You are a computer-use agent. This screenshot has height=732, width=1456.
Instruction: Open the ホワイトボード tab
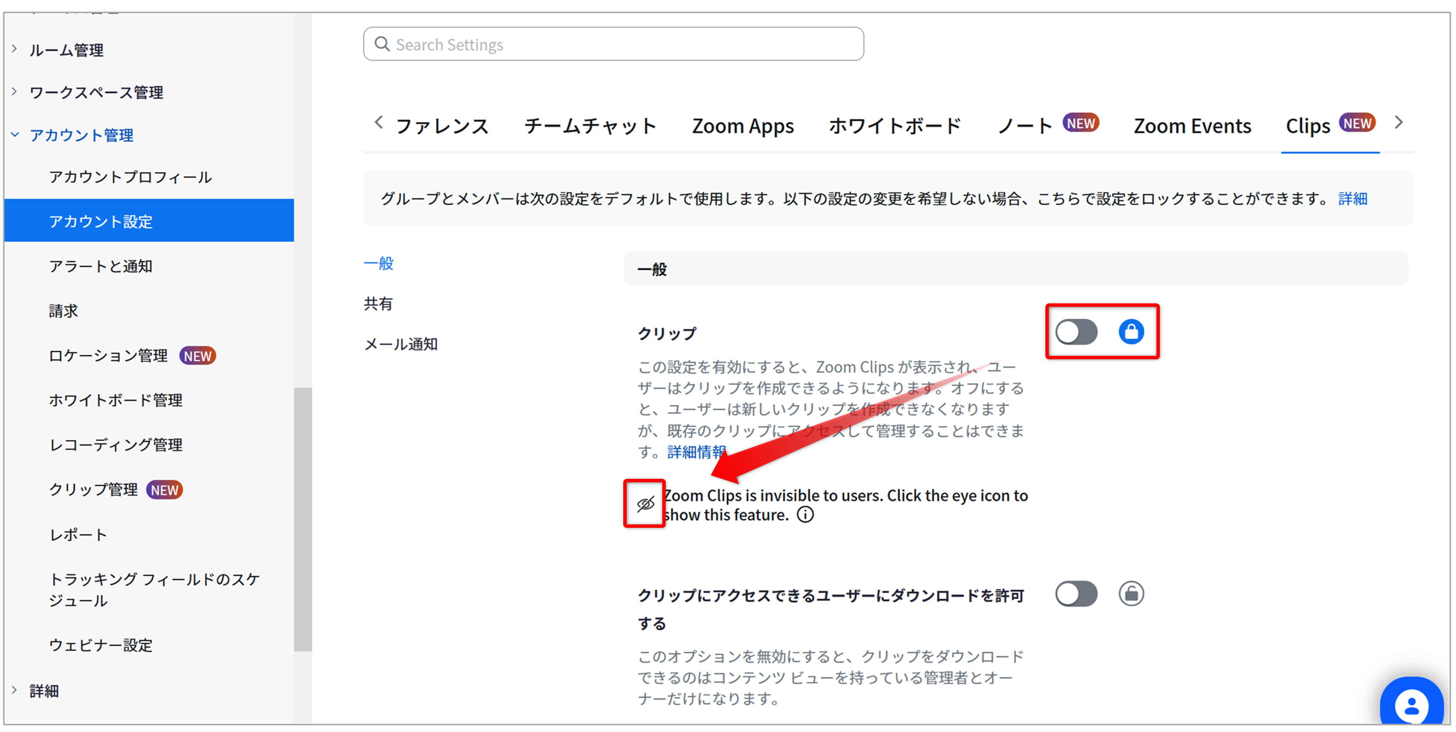[895, 126]
